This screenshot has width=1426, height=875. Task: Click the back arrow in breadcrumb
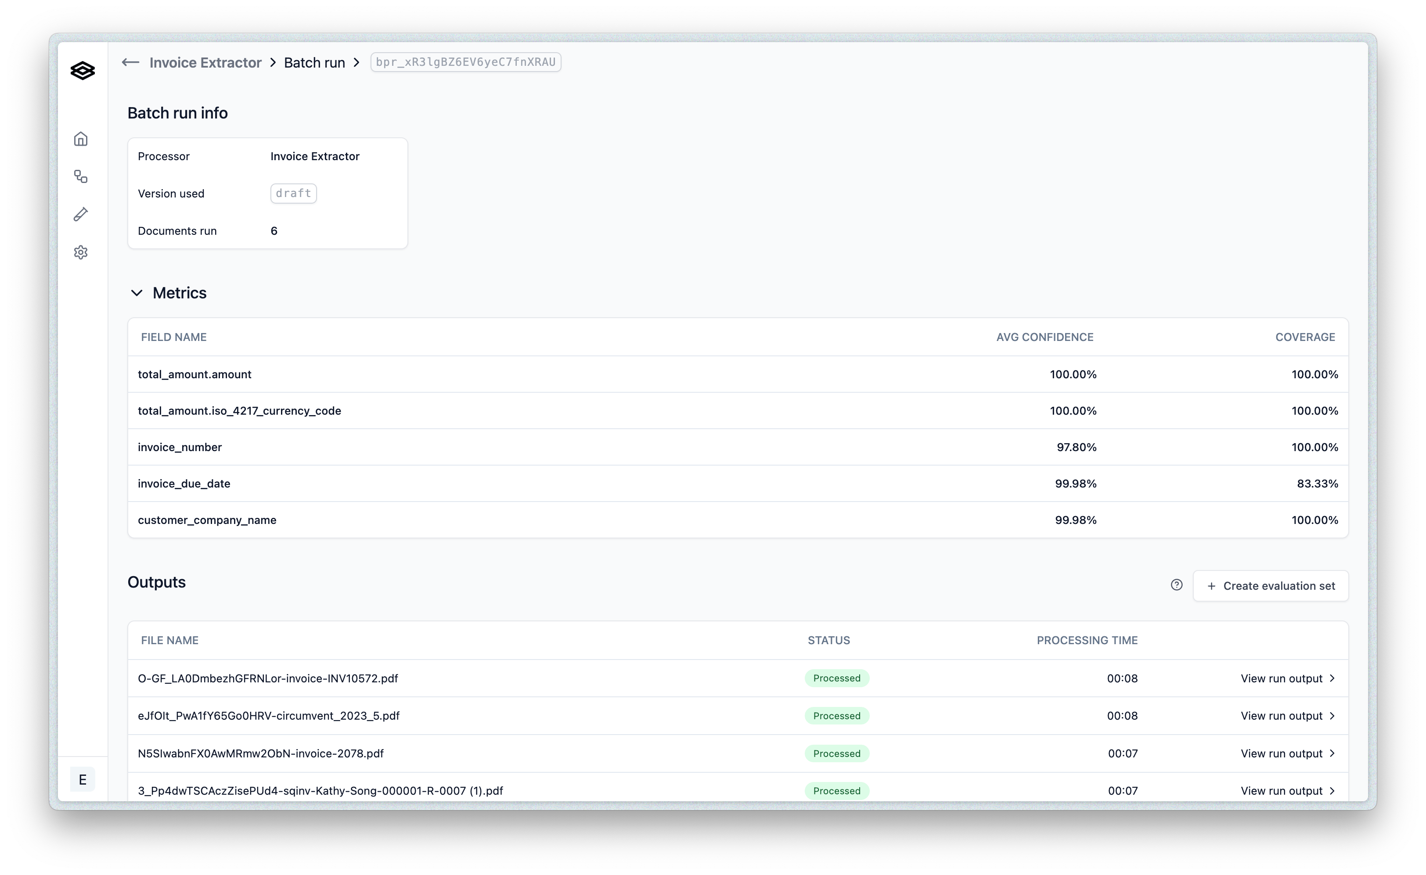tap(130, 62)
